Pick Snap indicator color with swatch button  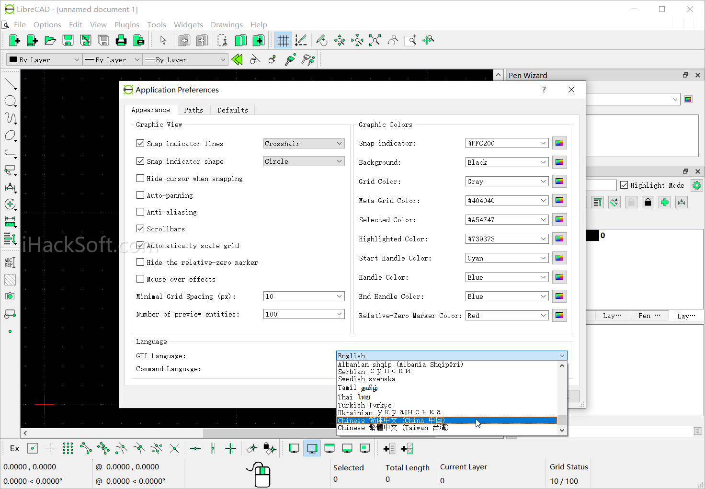coord(559,143)
